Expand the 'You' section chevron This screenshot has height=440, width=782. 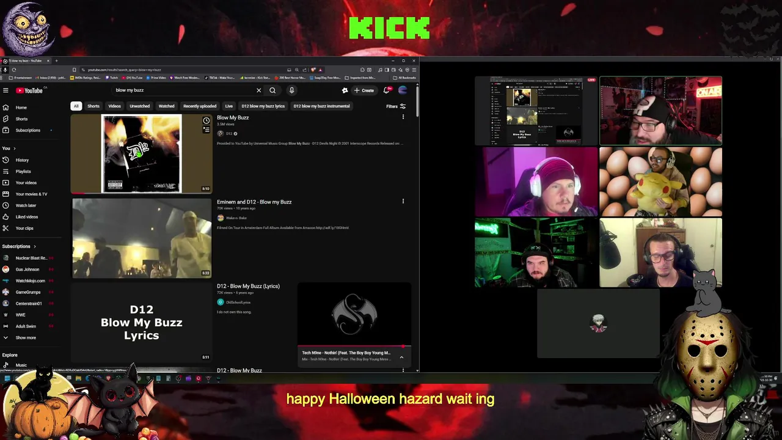pos(14,148)
